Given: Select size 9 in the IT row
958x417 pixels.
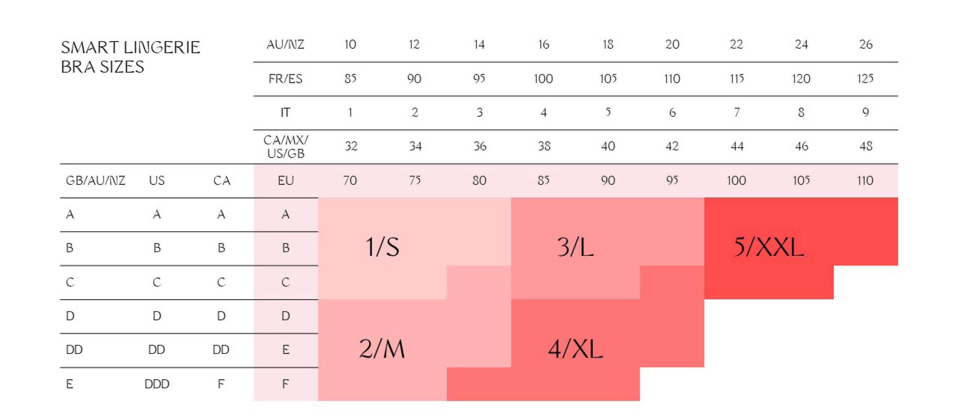Looking at the screenshot, I should click(865, 113).
